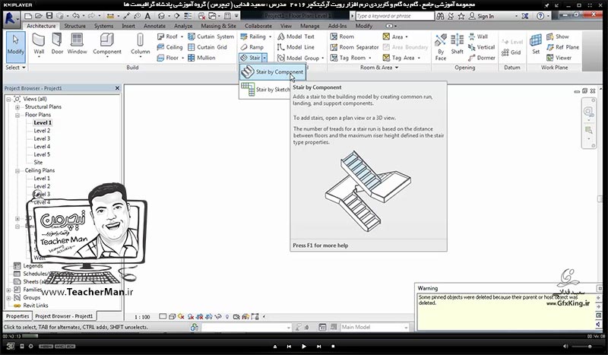
Task: Open Revit Links tree item
Action: click(x=36, y=306)
